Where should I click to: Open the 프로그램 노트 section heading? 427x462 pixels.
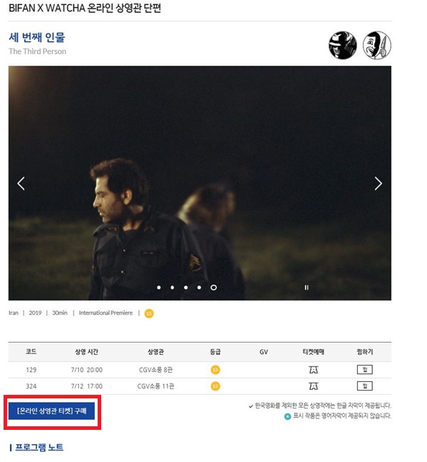click(39, 447)
